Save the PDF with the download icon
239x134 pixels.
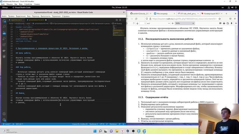[x=228, y=23]
